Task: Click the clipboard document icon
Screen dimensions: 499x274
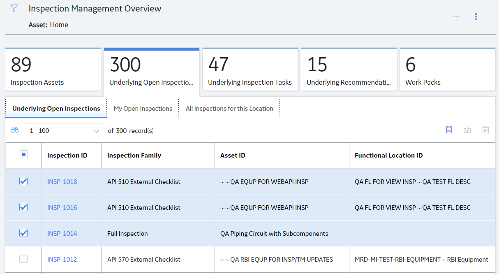Action: click(x=449, y=130)
